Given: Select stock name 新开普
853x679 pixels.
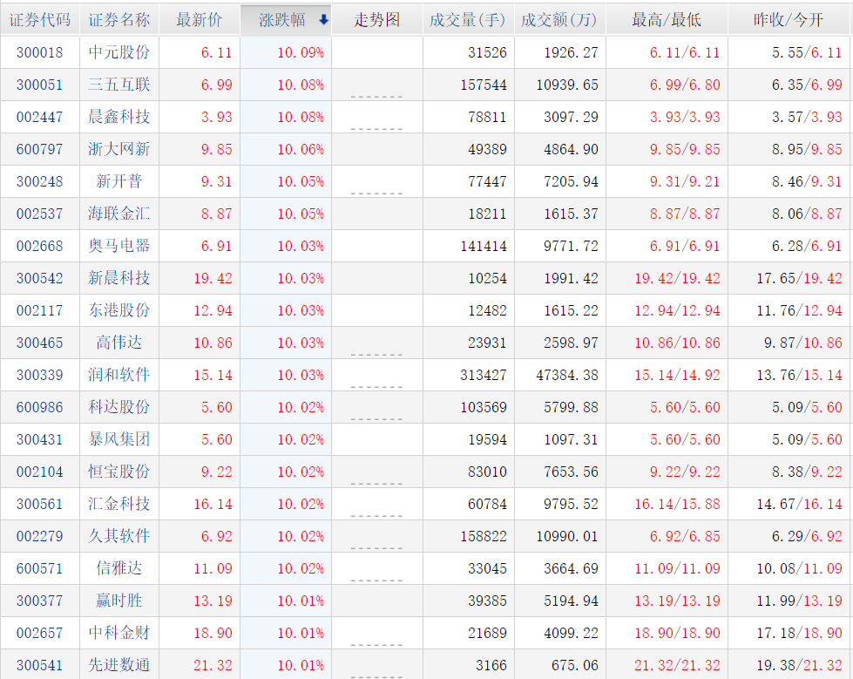Looking at the screenshot, I should pyautogui.click(x=119, y=181).
